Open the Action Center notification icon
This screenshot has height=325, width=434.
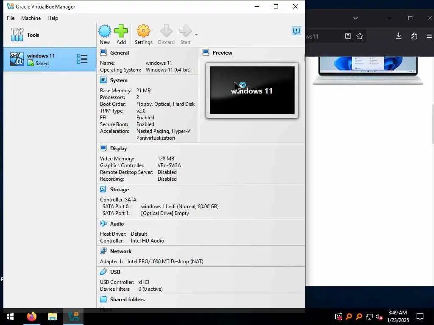(x=420, y=317)
